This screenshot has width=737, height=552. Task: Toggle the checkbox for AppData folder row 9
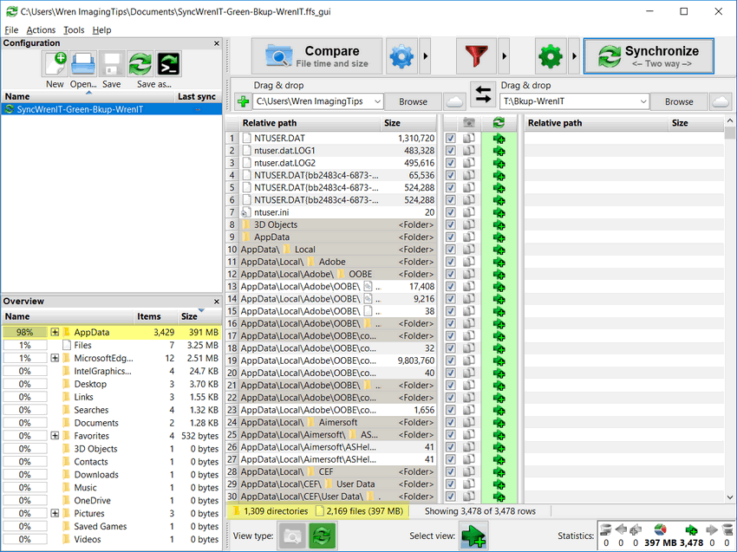coord(450,237)
